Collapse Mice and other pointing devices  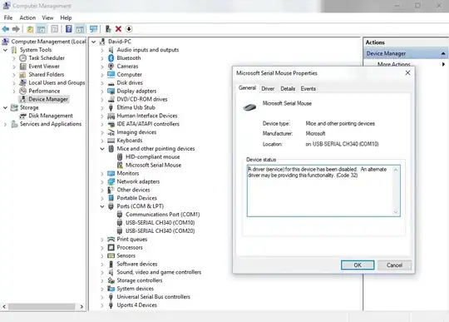(102, 149)
